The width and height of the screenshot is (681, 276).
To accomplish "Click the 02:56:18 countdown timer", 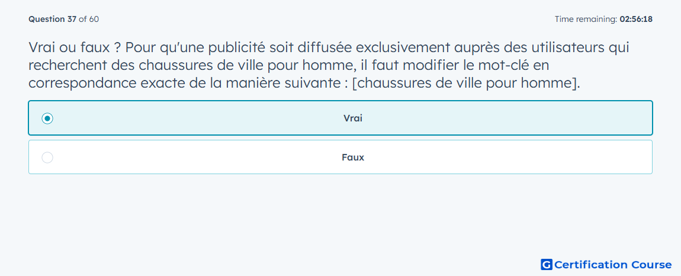I will (x=636, y=19).
